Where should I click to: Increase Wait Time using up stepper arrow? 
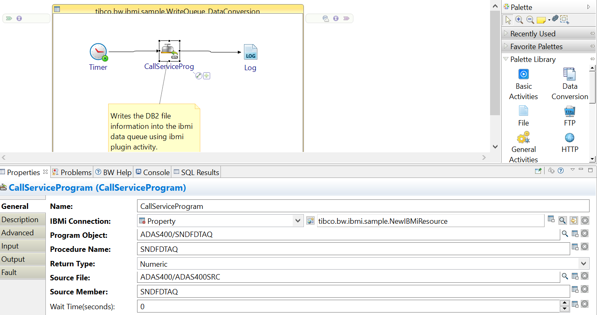coord(564,303)
